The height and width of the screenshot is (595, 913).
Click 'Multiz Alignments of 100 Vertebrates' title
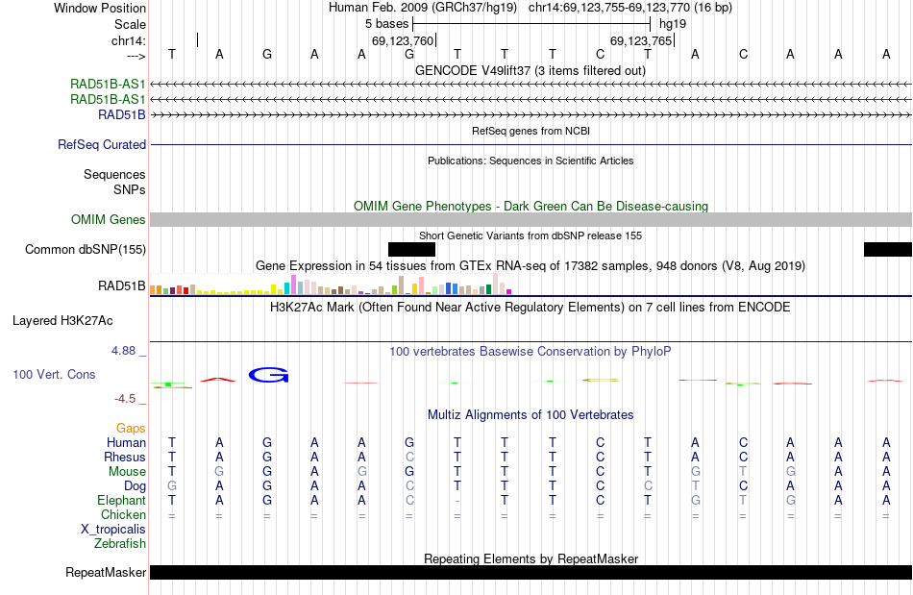(531, 414)
